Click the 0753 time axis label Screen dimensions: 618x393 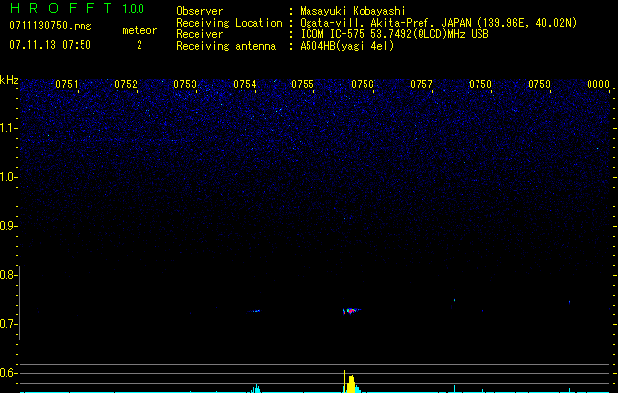point(185,84)
